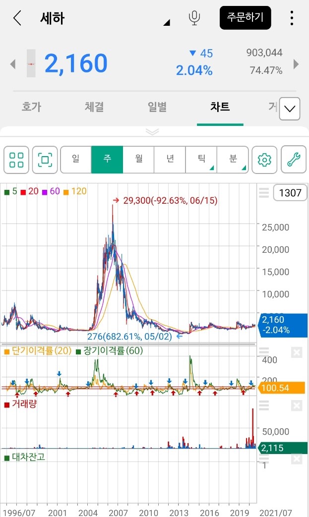Screen dimensions: 309x517
Task: Select the 일 daily period
Action: point(76,160)
